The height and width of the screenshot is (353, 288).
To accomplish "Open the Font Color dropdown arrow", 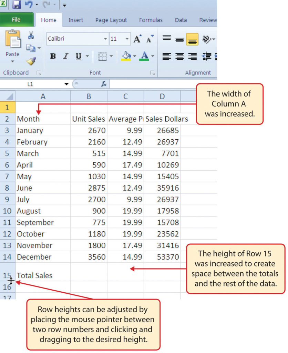I will tap(153, 56).
